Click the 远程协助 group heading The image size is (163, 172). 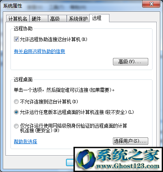[x=23, y=28]
